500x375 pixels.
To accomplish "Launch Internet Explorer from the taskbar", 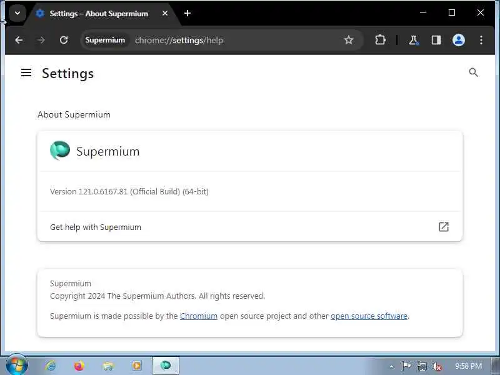I will point(51,366).
